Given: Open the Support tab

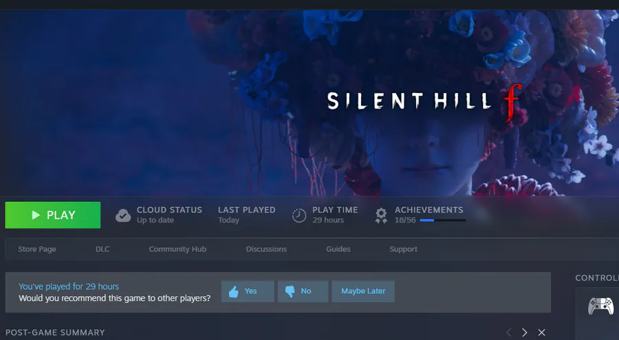Looking at the screenshot, I should tap(404, 249).
